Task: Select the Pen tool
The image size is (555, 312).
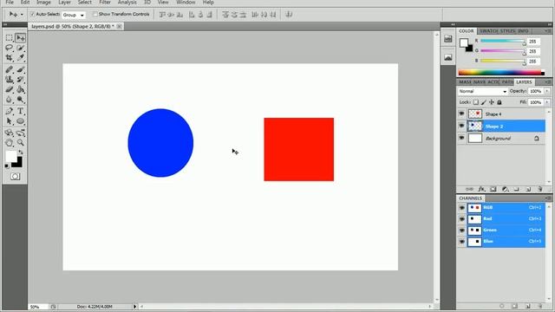Action: point(10,111)
